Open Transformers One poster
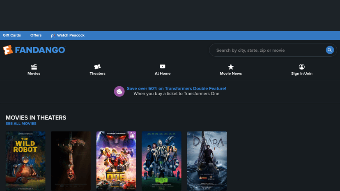 116,161
